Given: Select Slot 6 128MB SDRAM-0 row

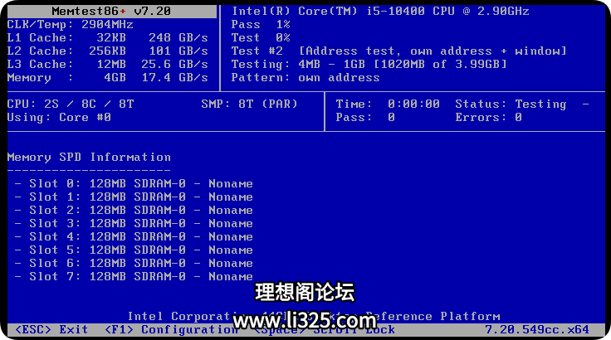Looking at the screenshot, I should pyautogui.click(x=134, y=263).
